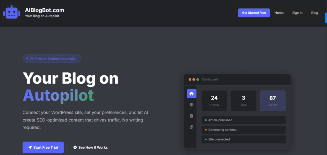
Task: Select the home icon in dashboard sidebar
Action: (x=192, y=94)
